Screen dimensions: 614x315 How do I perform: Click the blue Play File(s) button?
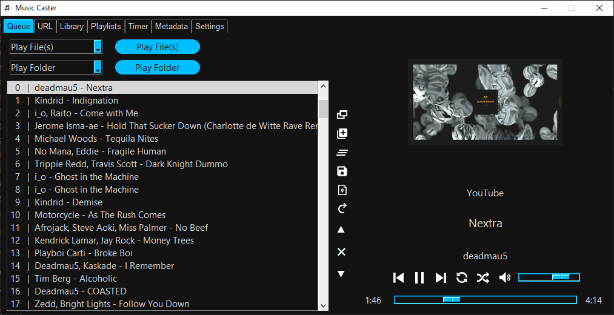pyautogui.click(x=158, y=47)
